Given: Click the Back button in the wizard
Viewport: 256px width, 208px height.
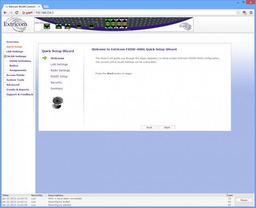Looking at the screenshot, I should [x=149, y=127].
